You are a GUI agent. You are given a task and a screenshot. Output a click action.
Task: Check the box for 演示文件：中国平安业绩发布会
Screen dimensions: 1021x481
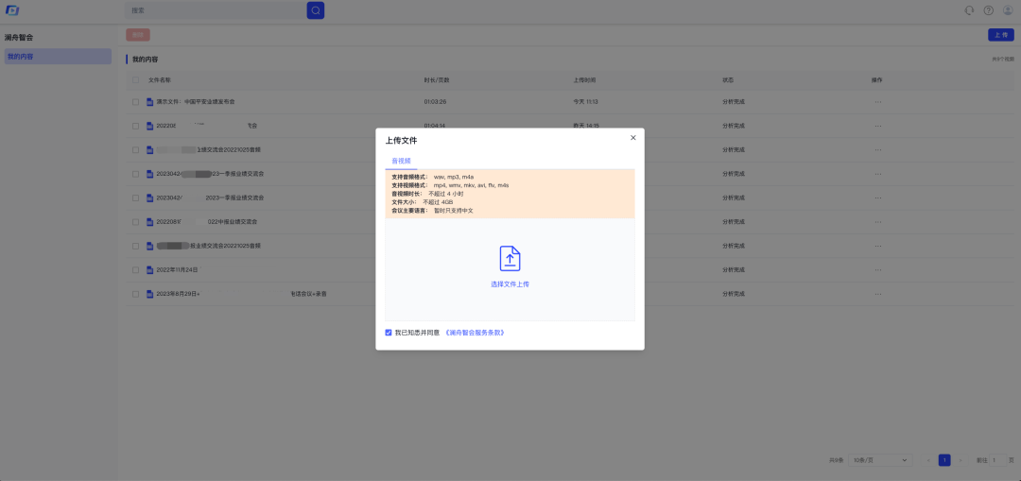[135, 102]
